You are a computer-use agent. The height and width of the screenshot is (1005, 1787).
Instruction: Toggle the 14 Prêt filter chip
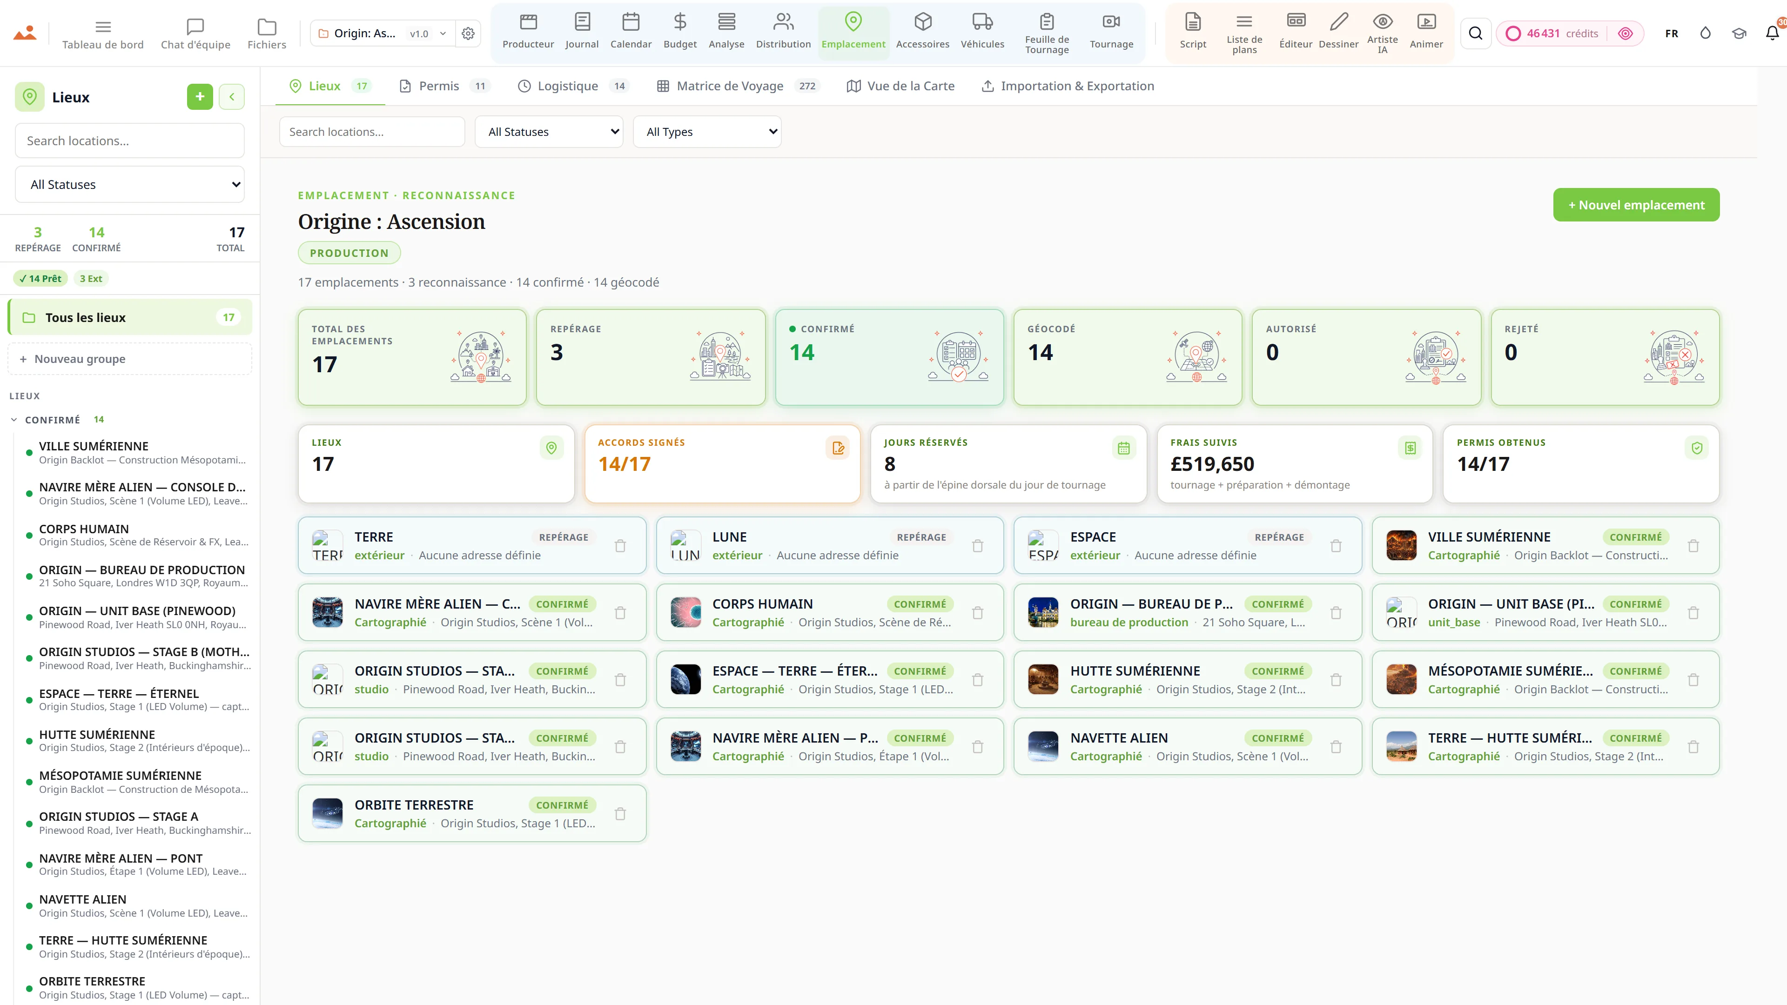click(x=40, y=278)
